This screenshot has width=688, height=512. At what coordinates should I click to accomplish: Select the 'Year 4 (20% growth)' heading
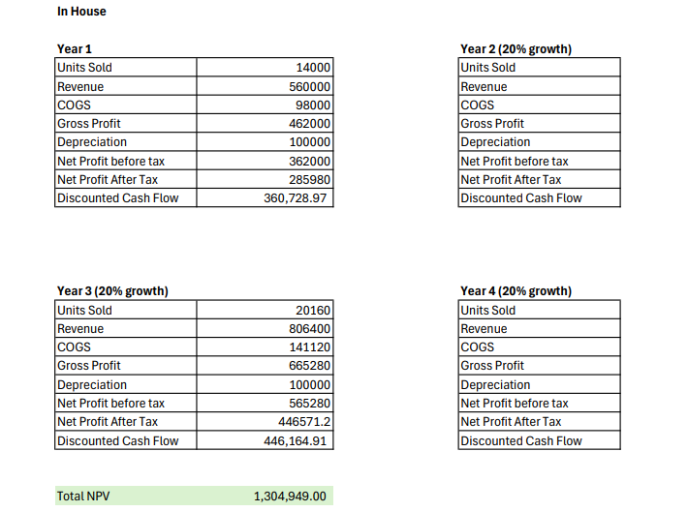516,291
